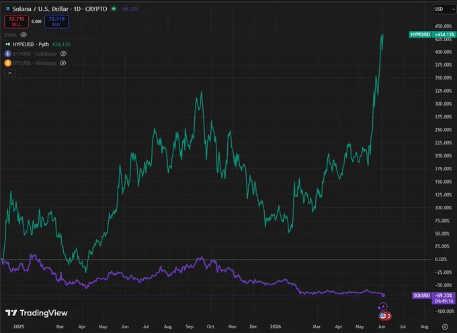Click the red SELL 72.710 button
The height and width of the screenshot is (333, 457).
pyautogui.click(x=16, y=22)
